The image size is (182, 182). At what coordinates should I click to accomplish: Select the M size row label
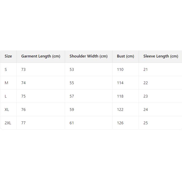[7, 83]
